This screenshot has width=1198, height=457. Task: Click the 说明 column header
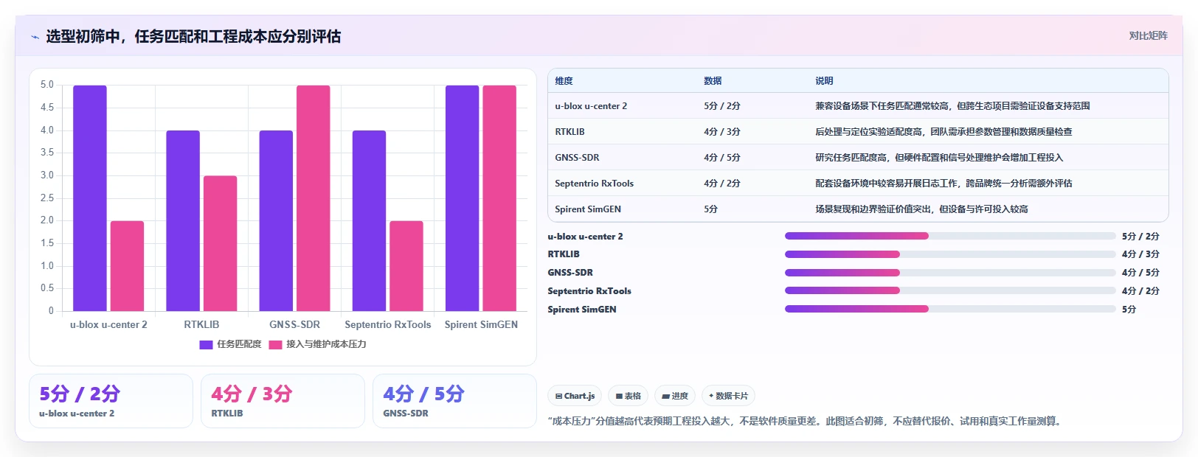pos(824,81)
